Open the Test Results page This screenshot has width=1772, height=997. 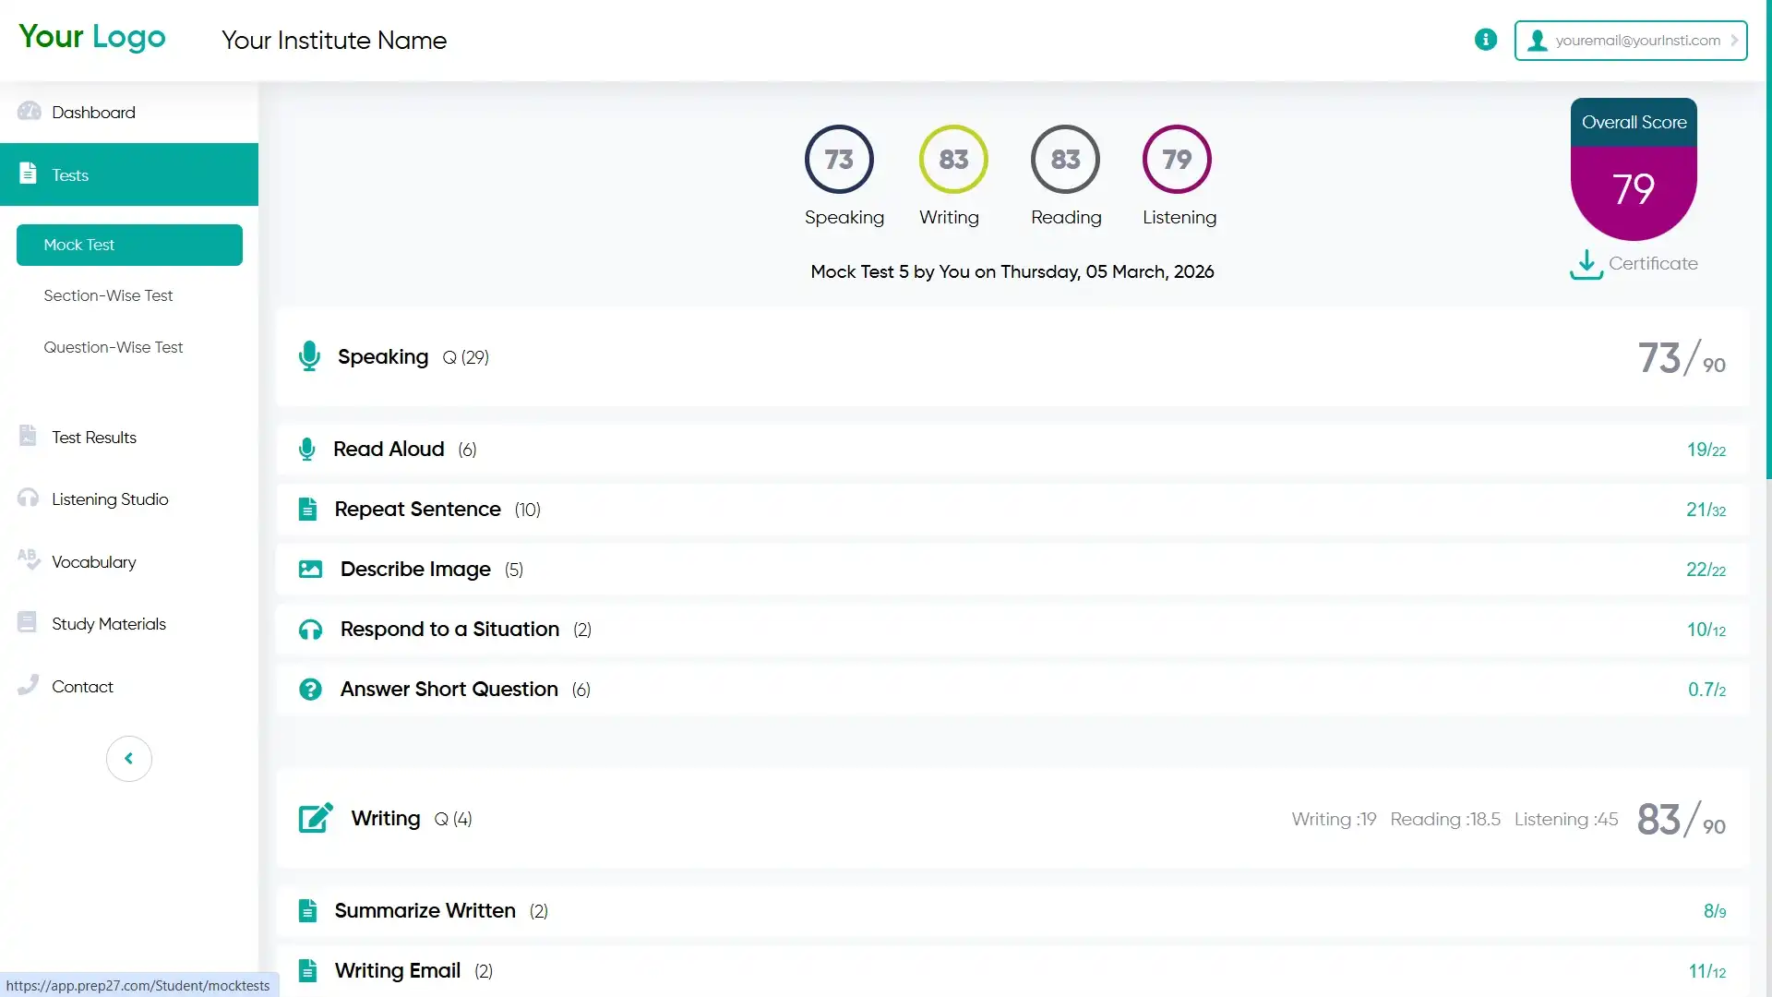[x=93, y=438]
